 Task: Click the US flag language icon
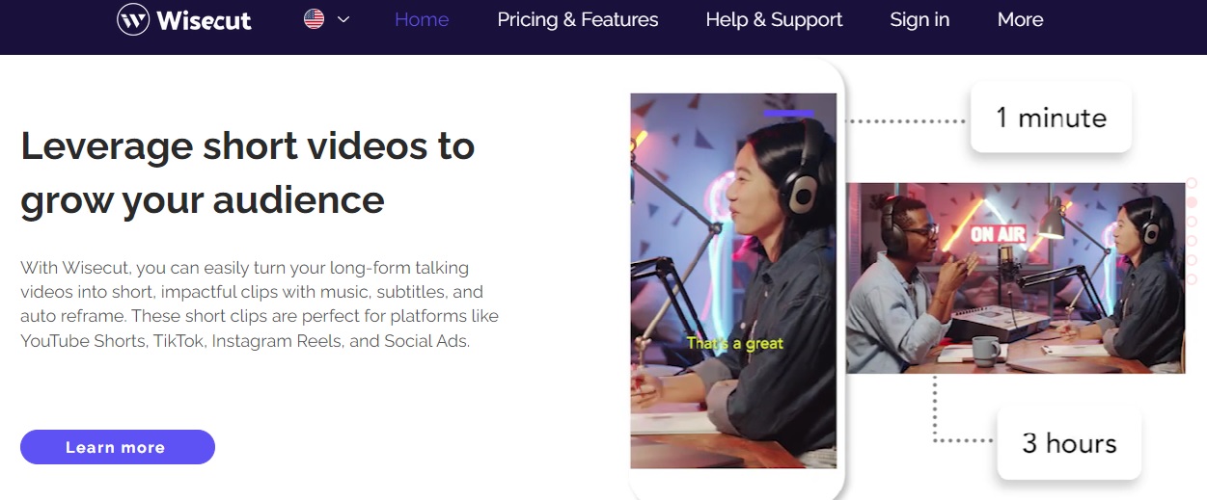[314, 18]
